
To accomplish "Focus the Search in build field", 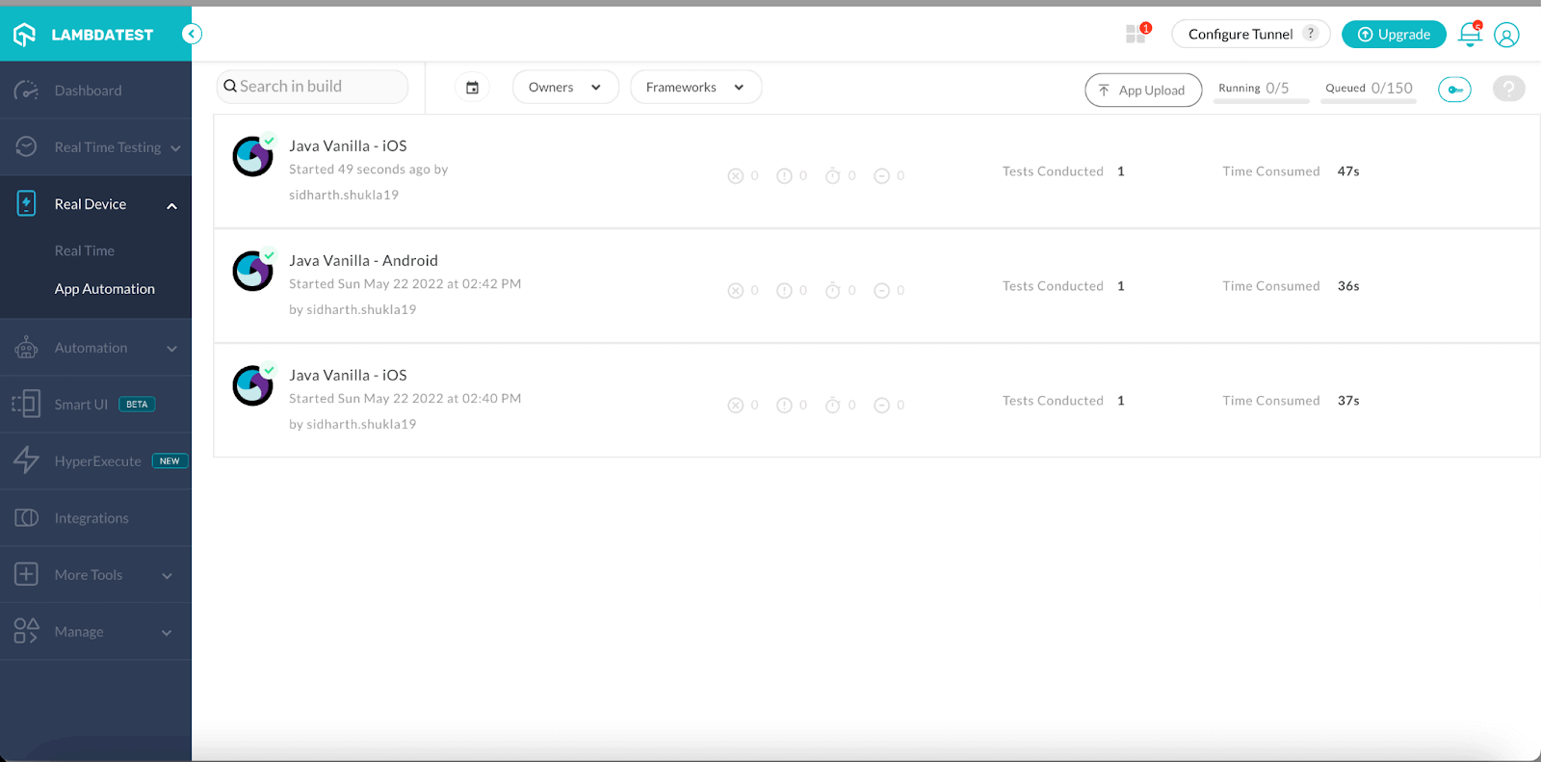I will click(313, 87).
